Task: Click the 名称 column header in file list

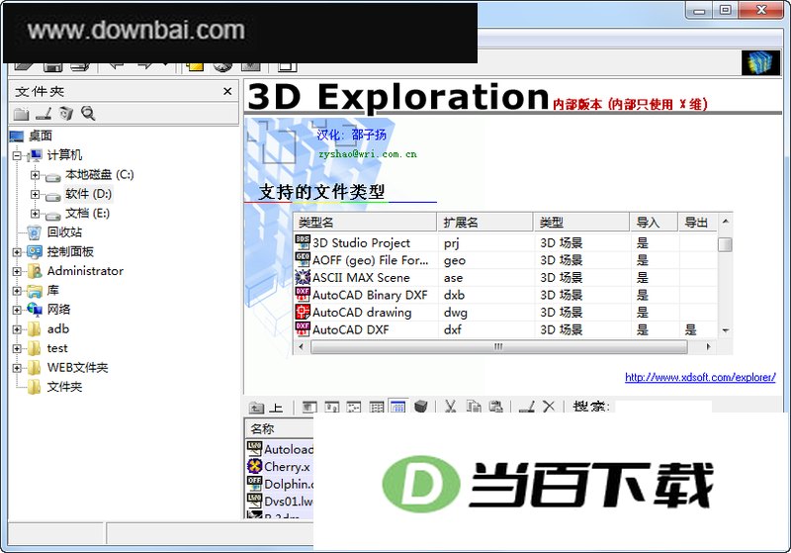Action: point(279,429)
